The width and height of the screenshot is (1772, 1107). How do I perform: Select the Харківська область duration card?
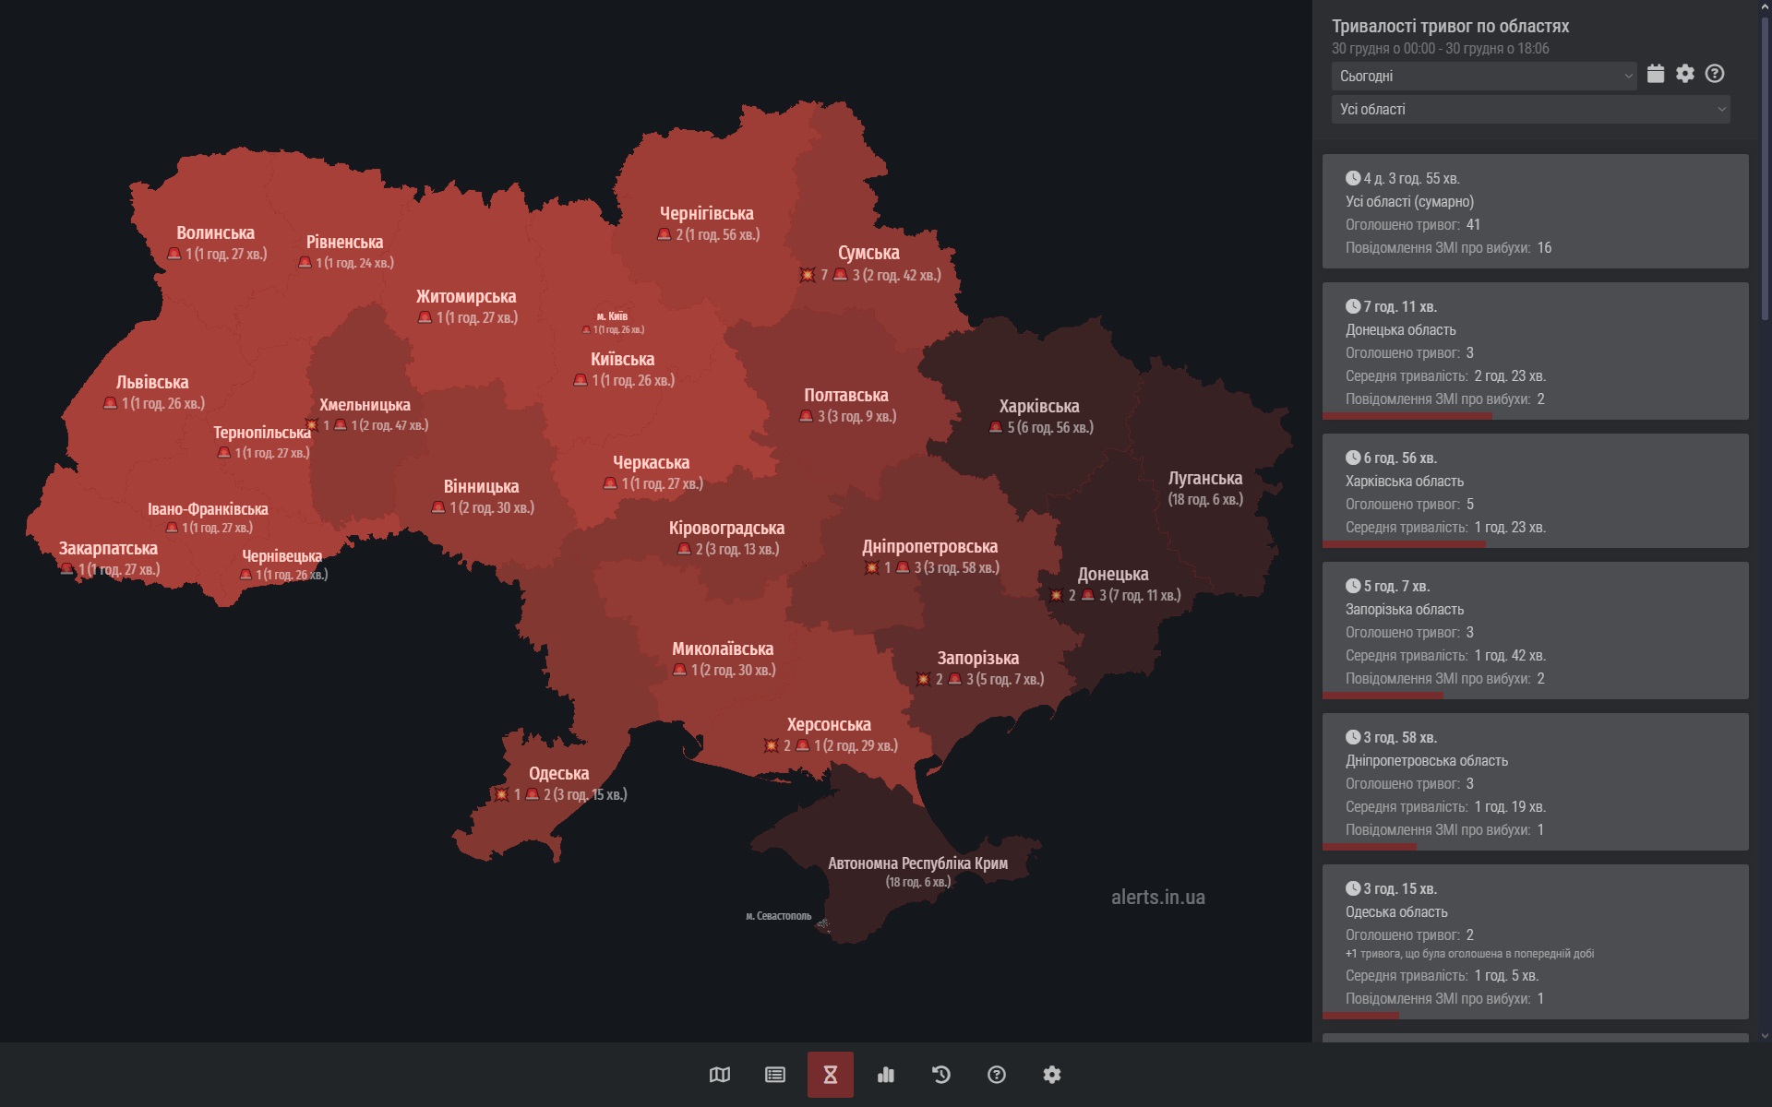point(1535,492)
